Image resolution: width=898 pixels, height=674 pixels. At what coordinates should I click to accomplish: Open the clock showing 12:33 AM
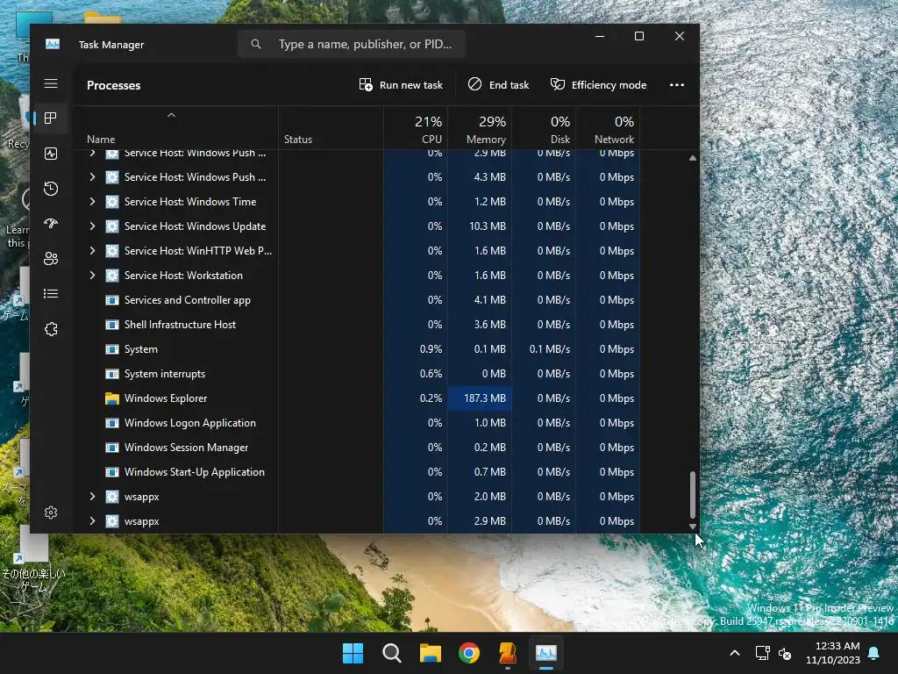(x=833, y=653)
